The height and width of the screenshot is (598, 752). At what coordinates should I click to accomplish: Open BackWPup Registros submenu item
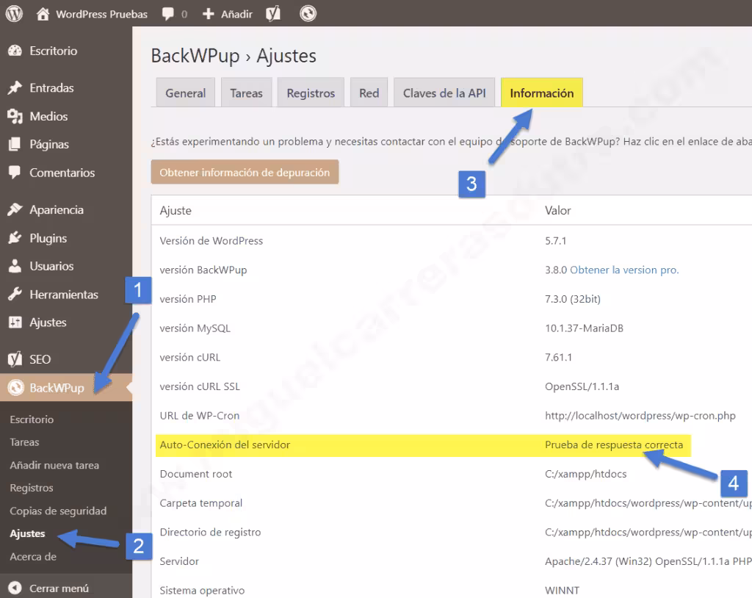point(31,488)
